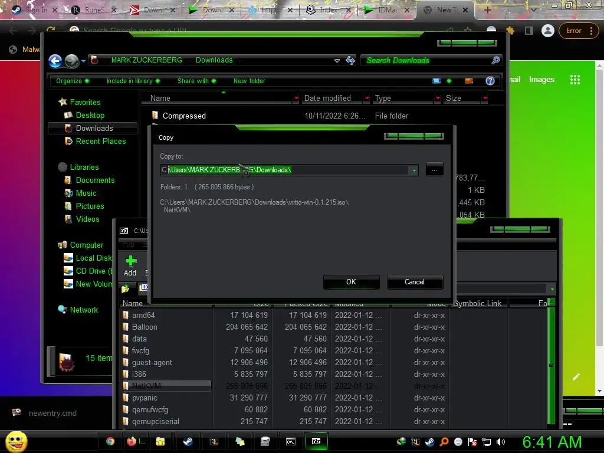Image resolution: width=604 pixels, height=453 pixels.
Task: Open Name column filter dropdown
Action: 296,99
